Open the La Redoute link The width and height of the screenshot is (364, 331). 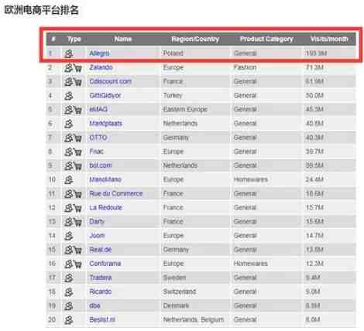106,207
